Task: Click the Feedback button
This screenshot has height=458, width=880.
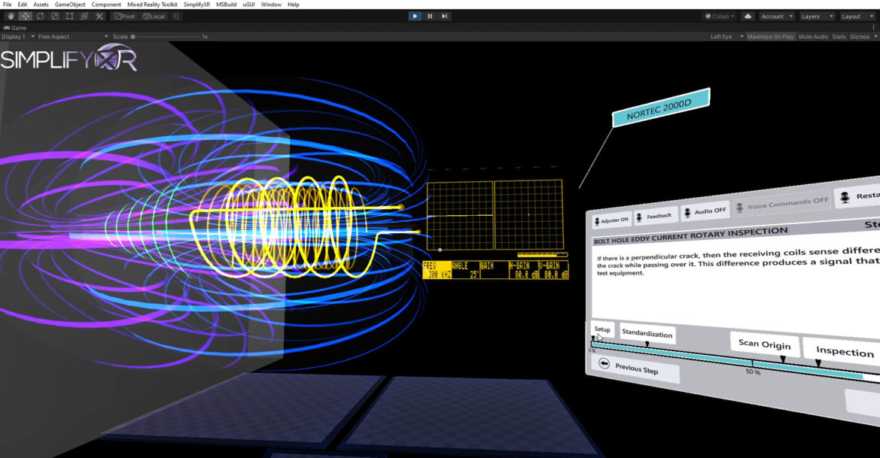Action: click(x=655, y=217)
